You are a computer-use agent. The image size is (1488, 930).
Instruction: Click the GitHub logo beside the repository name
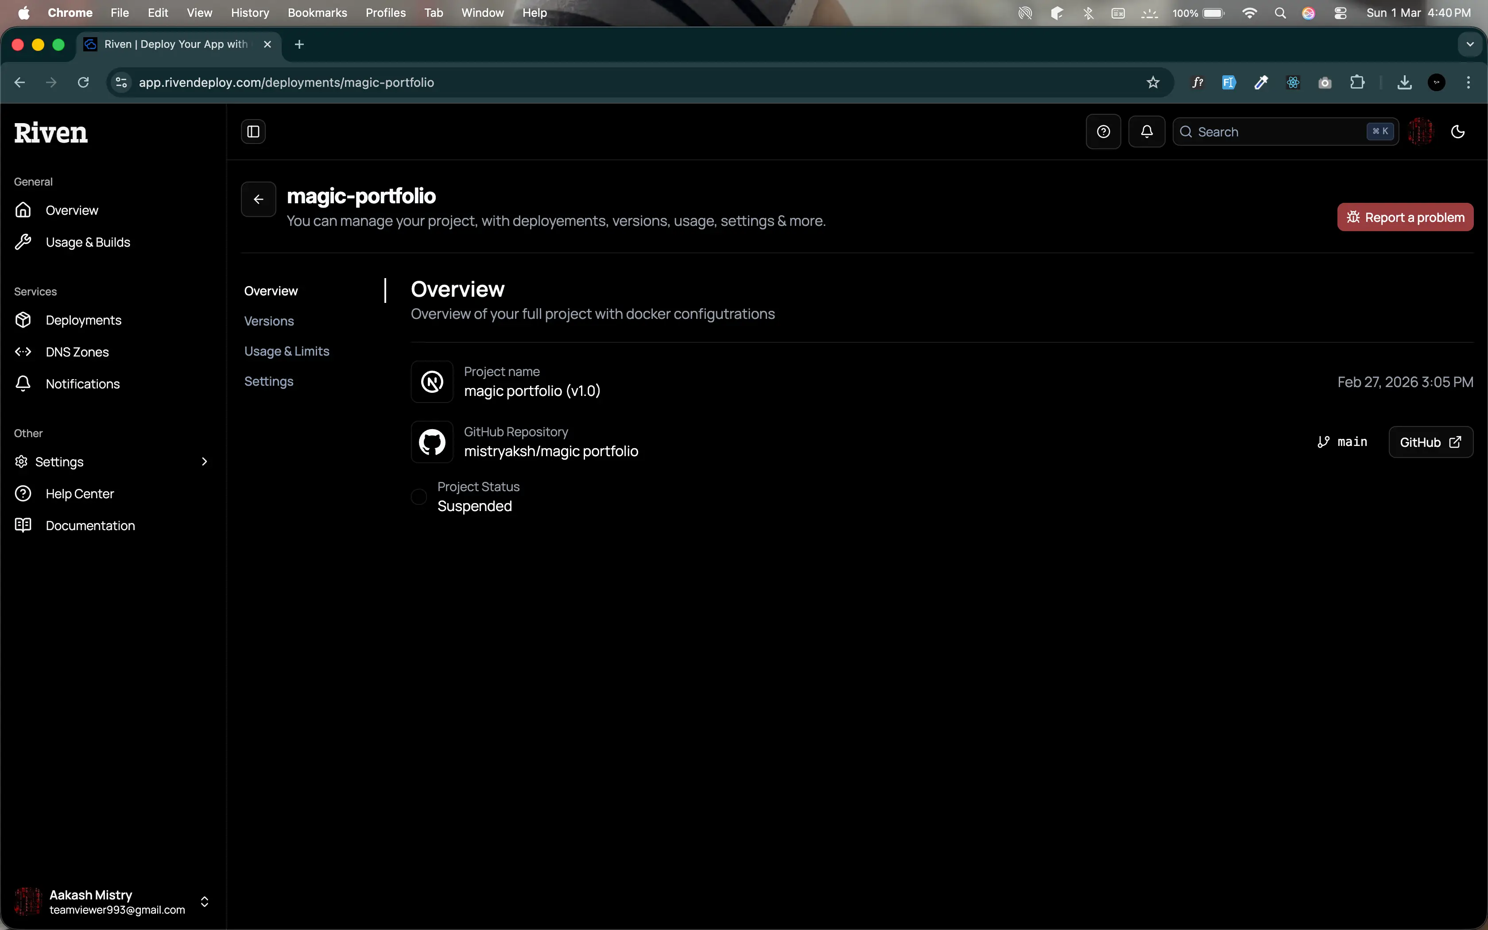[432, 442]
